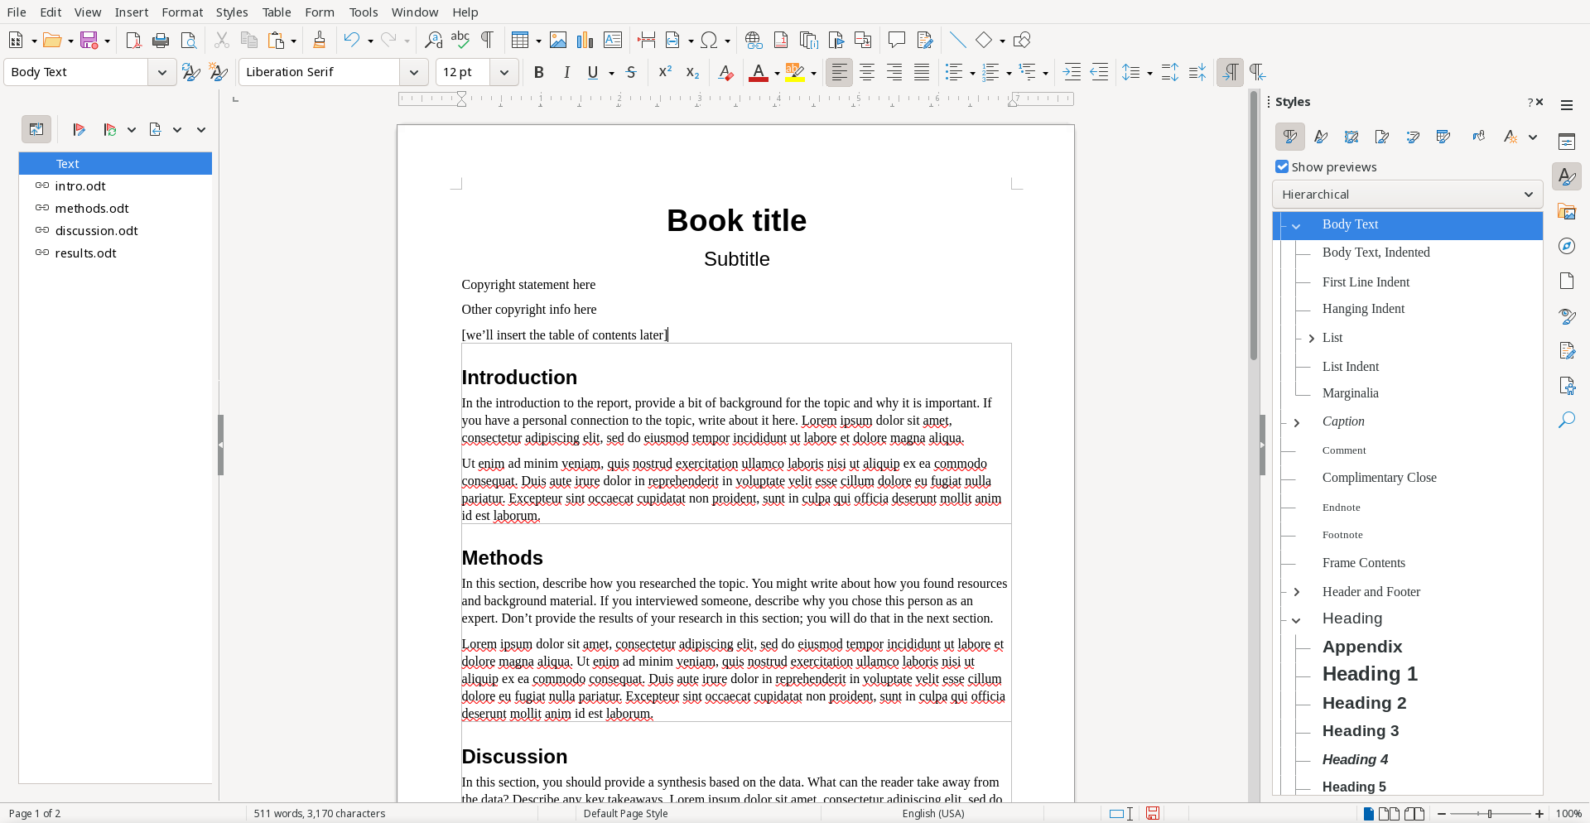Open the Window menu
Viewport: 1590px width, 823px height.
415,12
